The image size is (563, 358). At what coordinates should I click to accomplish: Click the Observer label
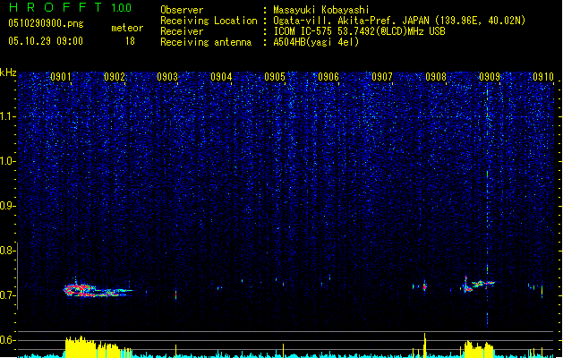coord(182,10)
